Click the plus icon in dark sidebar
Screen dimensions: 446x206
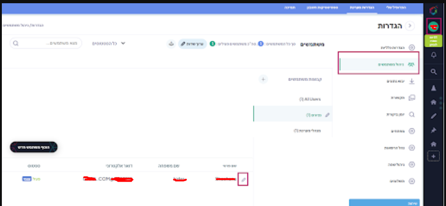coord(433,156)
